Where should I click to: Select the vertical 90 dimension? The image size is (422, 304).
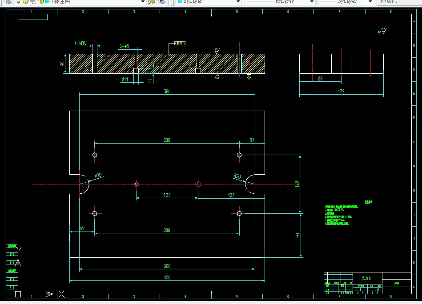297,236
